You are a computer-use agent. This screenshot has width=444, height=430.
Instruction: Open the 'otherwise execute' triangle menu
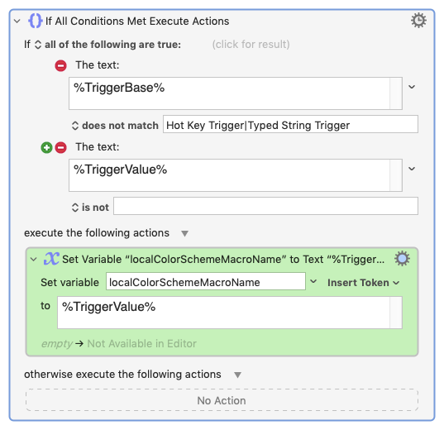[237, 375]
